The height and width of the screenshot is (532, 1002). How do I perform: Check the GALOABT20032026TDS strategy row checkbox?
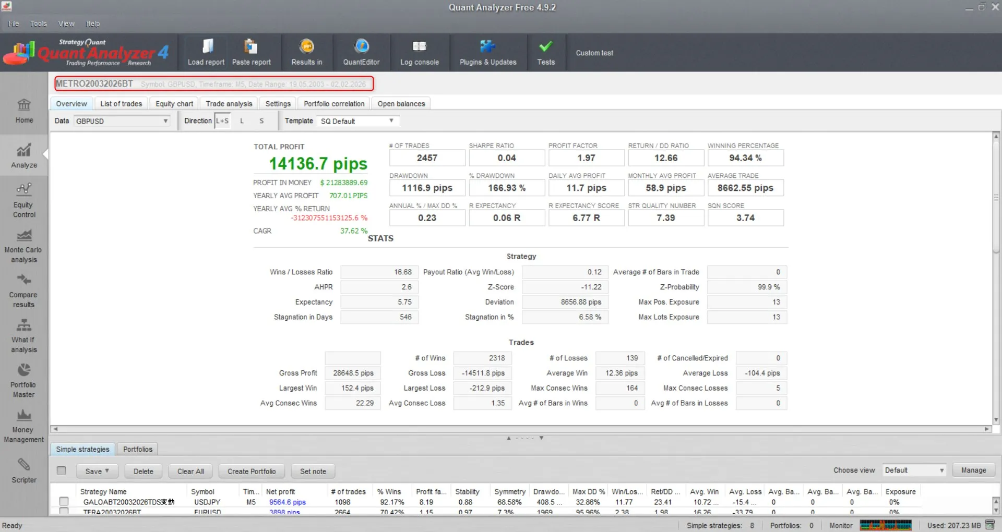pyautogui.click(x=64, y=502)
